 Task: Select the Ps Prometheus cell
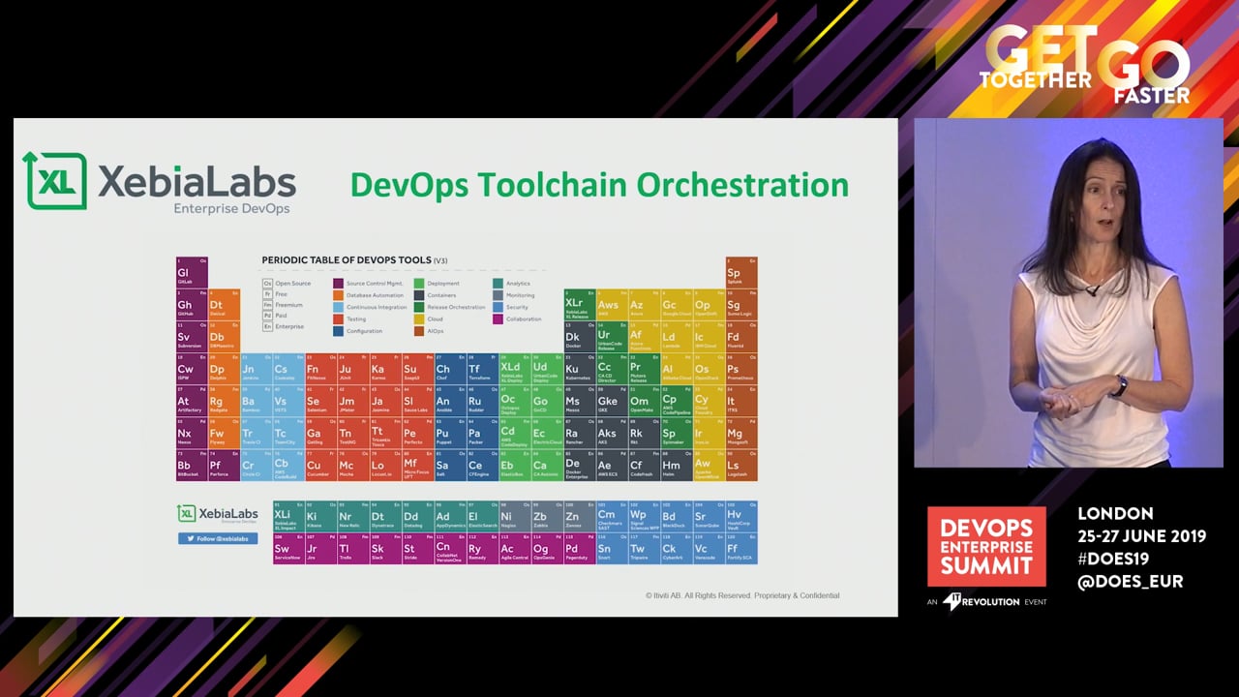tap(741, 369)
